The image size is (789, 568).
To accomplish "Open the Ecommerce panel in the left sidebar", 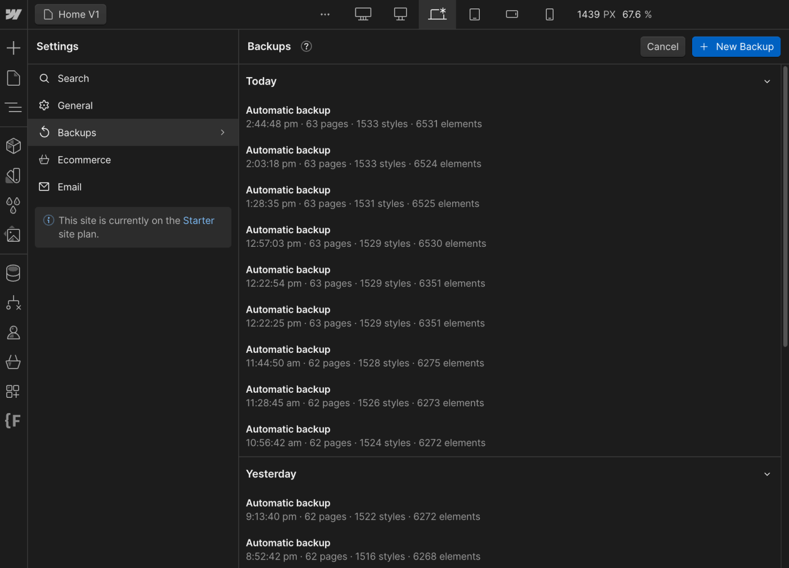I will (x=13, y=362).
